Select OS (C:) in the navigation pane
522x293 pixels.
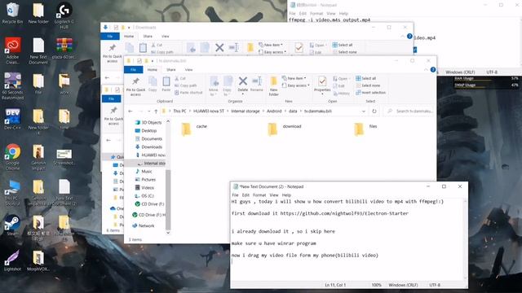pos(144,196)
